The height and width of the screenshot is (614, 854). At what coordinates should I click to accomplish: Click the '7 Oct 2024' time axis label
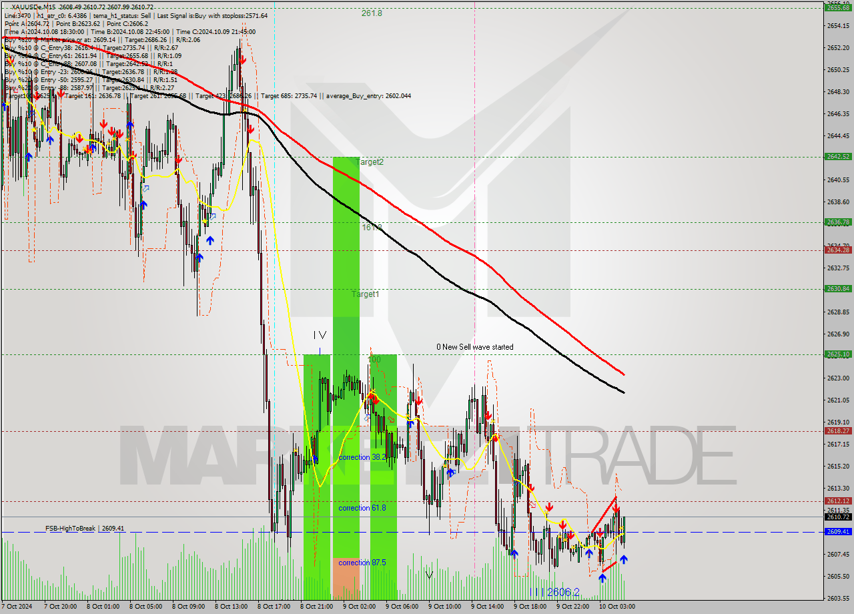[x=17, y=607]
